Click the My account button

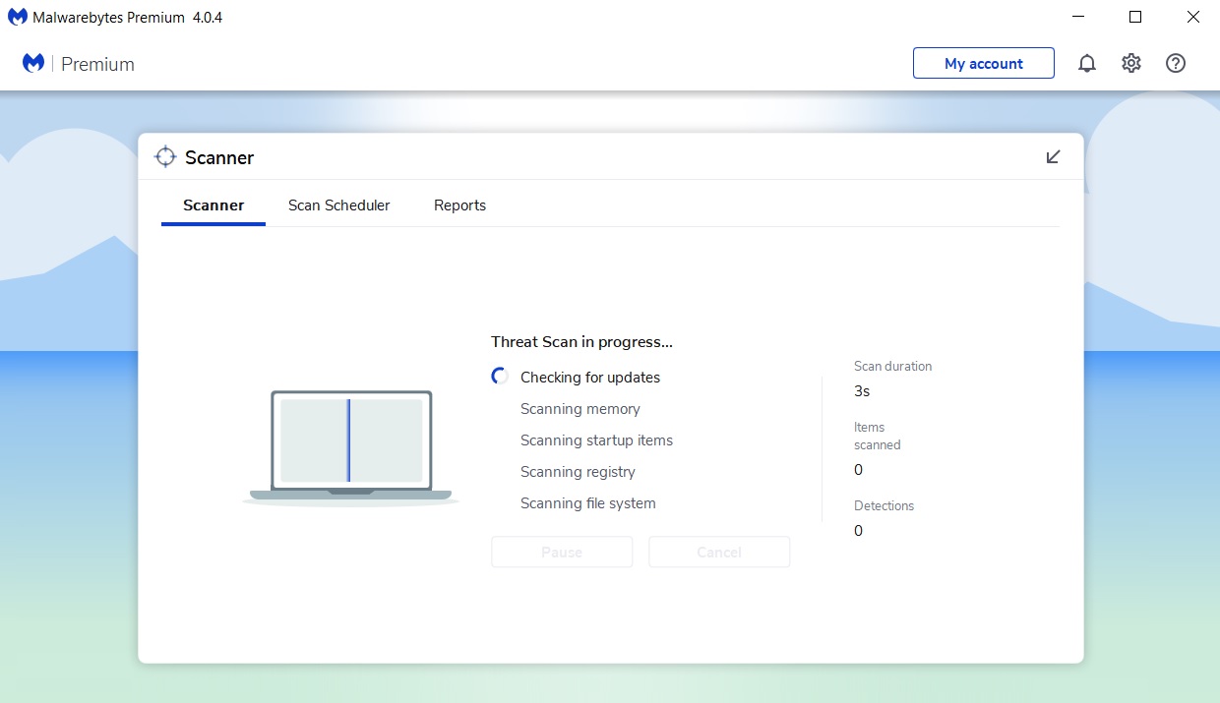(984, 64)
